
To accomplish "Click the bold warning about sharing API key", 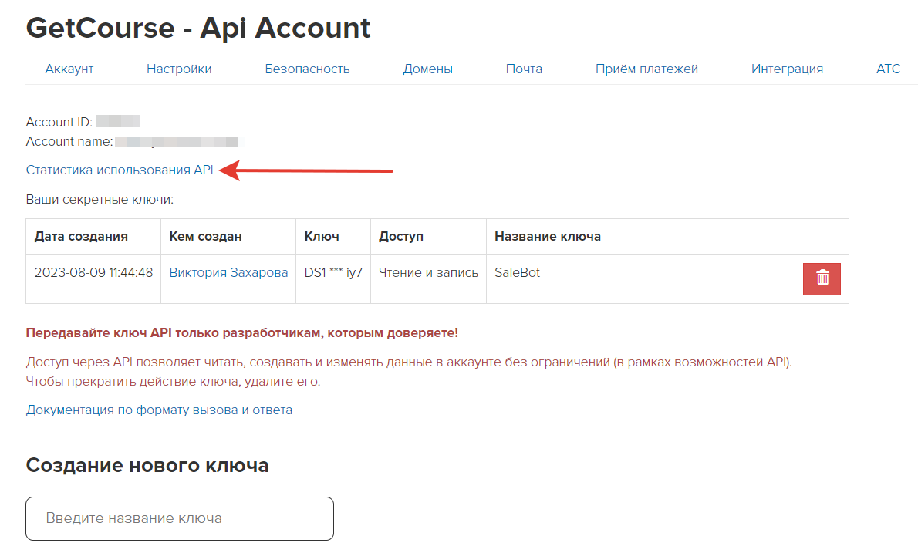I will click(241, 333).
